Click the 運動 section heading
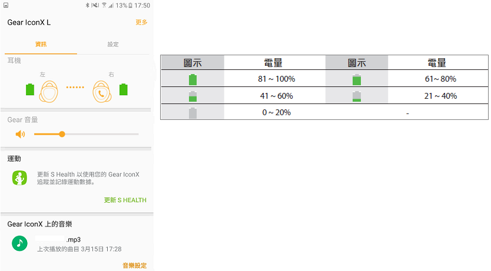 pyautogui.click(x=14, y=159)
